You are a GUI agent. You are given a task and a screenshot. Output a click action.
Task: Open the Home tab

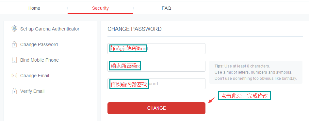click(x=34, y=8)
